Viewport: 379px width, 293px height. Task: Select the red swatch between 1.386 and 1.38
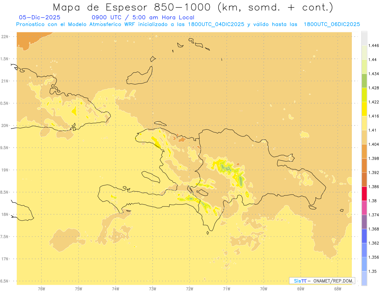click(364, 193)
